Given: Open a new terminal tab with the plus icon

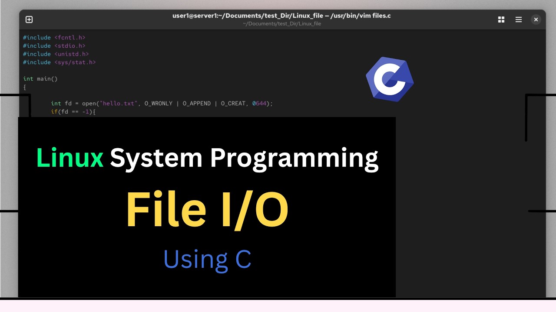Looking at the screenshot, I should 29,19.
